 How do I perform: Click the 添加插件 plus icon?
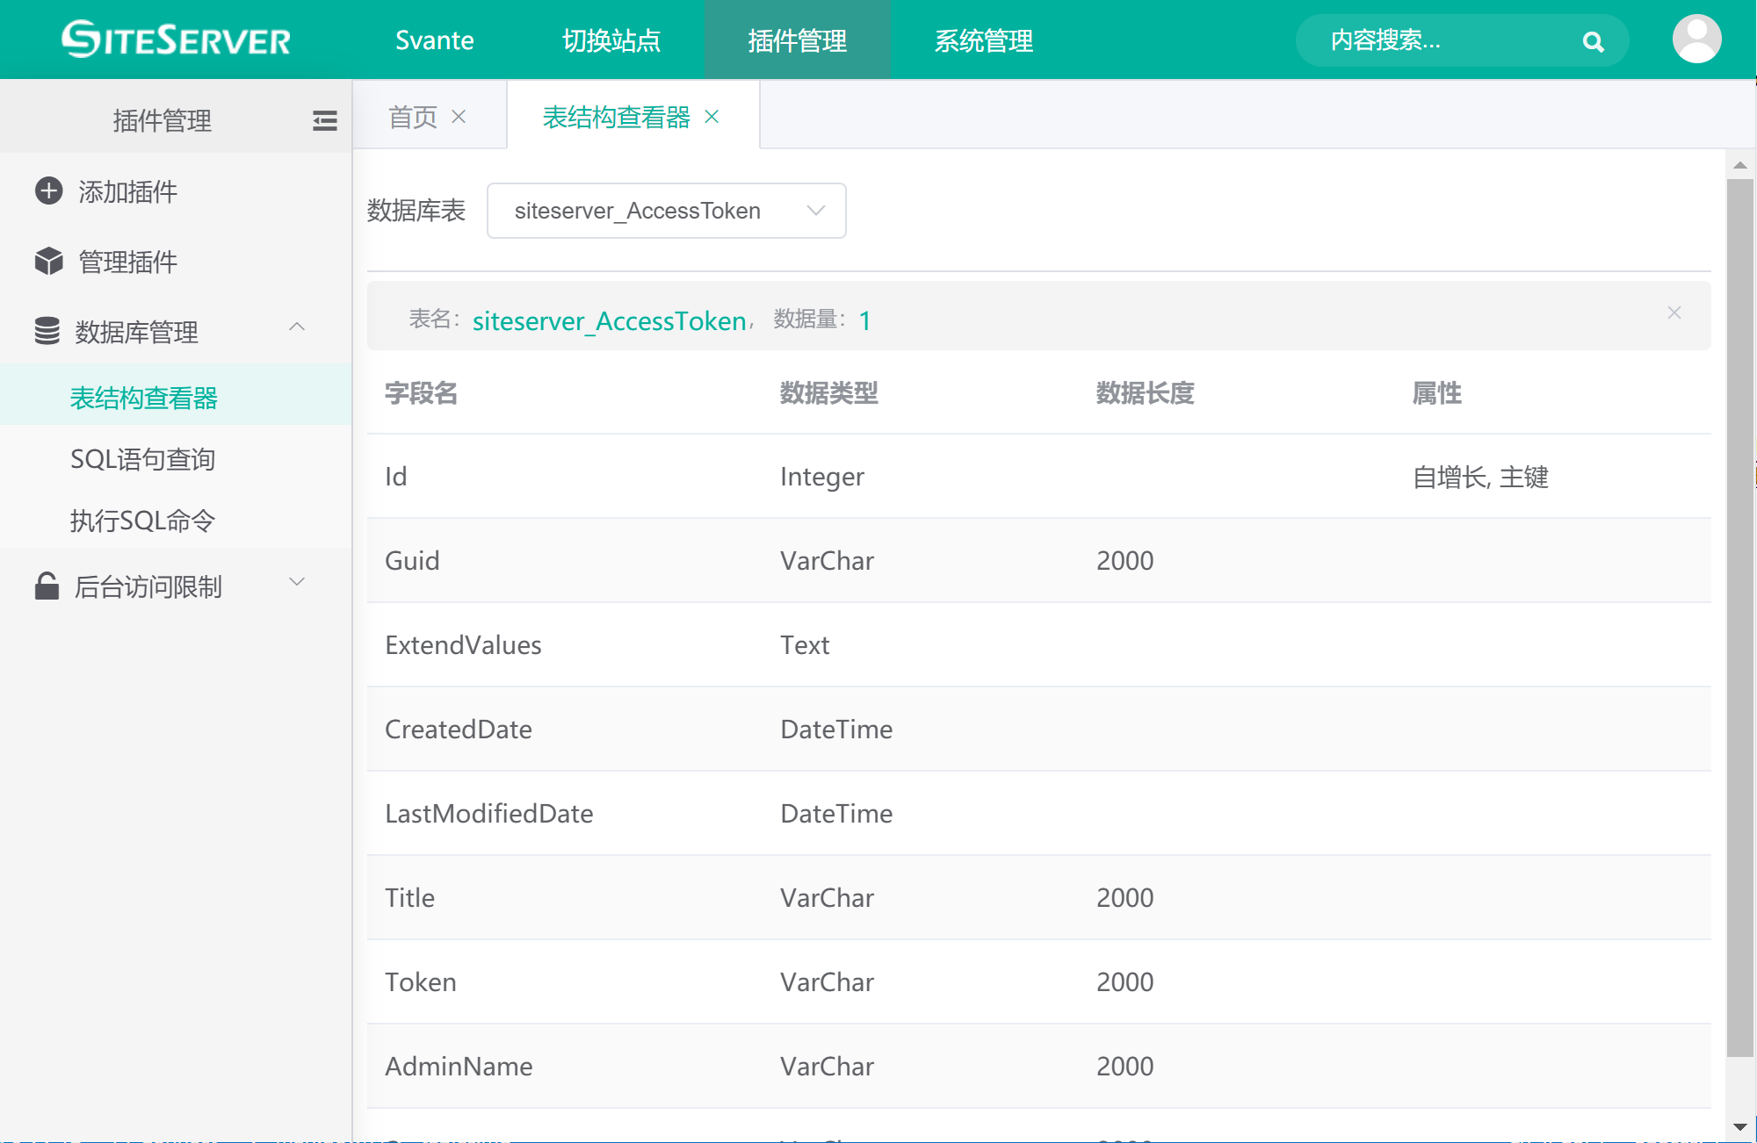[x=49, y=190]
